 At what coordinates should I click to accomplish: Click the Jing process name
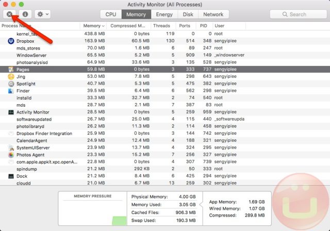coord(21,77)
